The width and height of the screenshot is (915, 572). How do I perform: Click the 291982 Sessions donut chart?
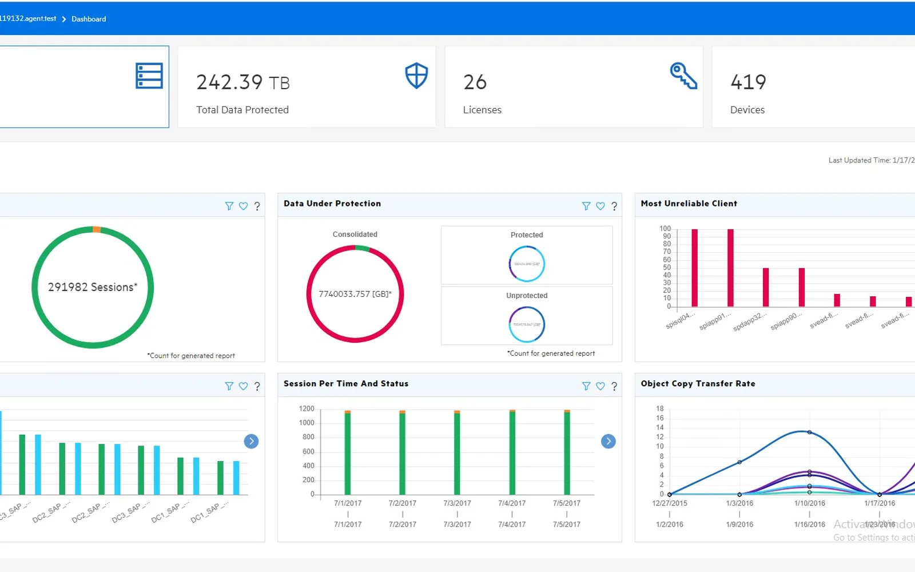[93, 287]
